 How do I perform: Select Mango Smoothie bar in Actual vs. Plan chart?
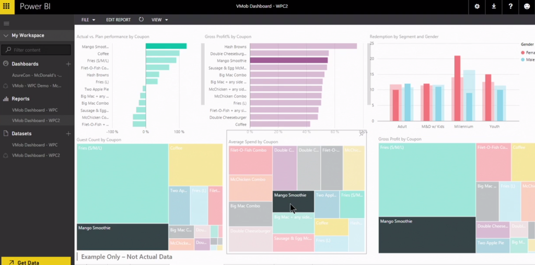[x=166, y=46]
